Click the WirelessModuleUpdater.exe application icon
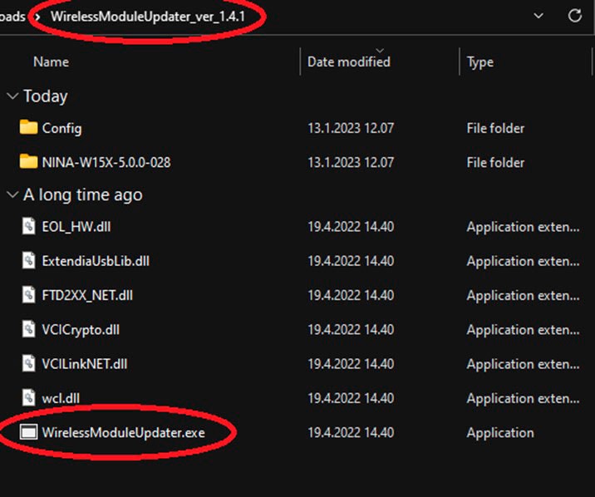Viewport: 595px width, 497px height. pos(28,432)
